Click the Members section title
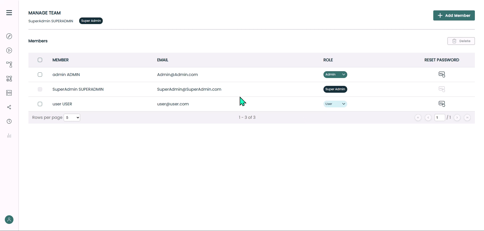 pos(38,41)
